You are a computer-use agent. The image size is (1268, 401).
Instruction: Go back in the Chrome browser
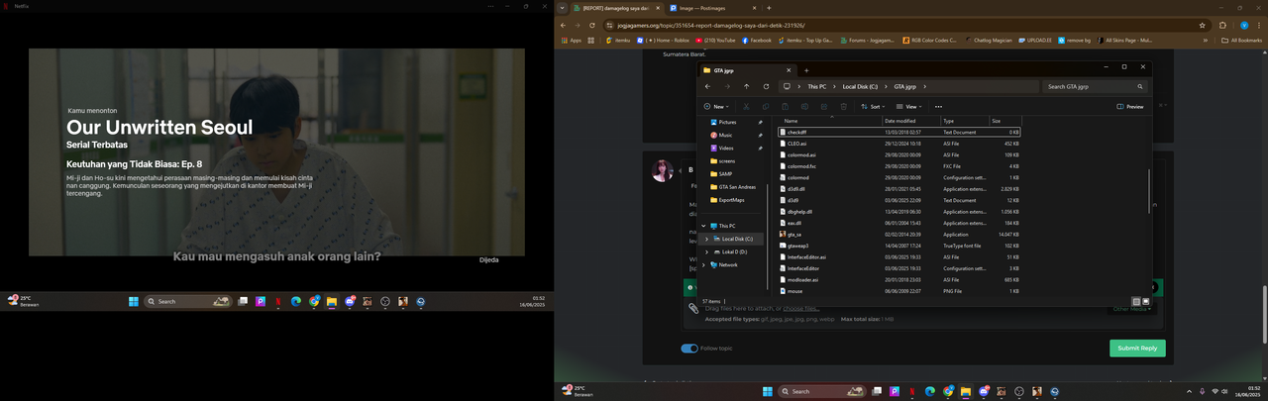(x=564, y=25)
